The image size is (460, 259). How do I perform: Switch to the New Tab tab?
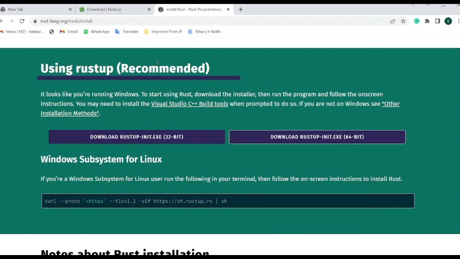[36, 9]
